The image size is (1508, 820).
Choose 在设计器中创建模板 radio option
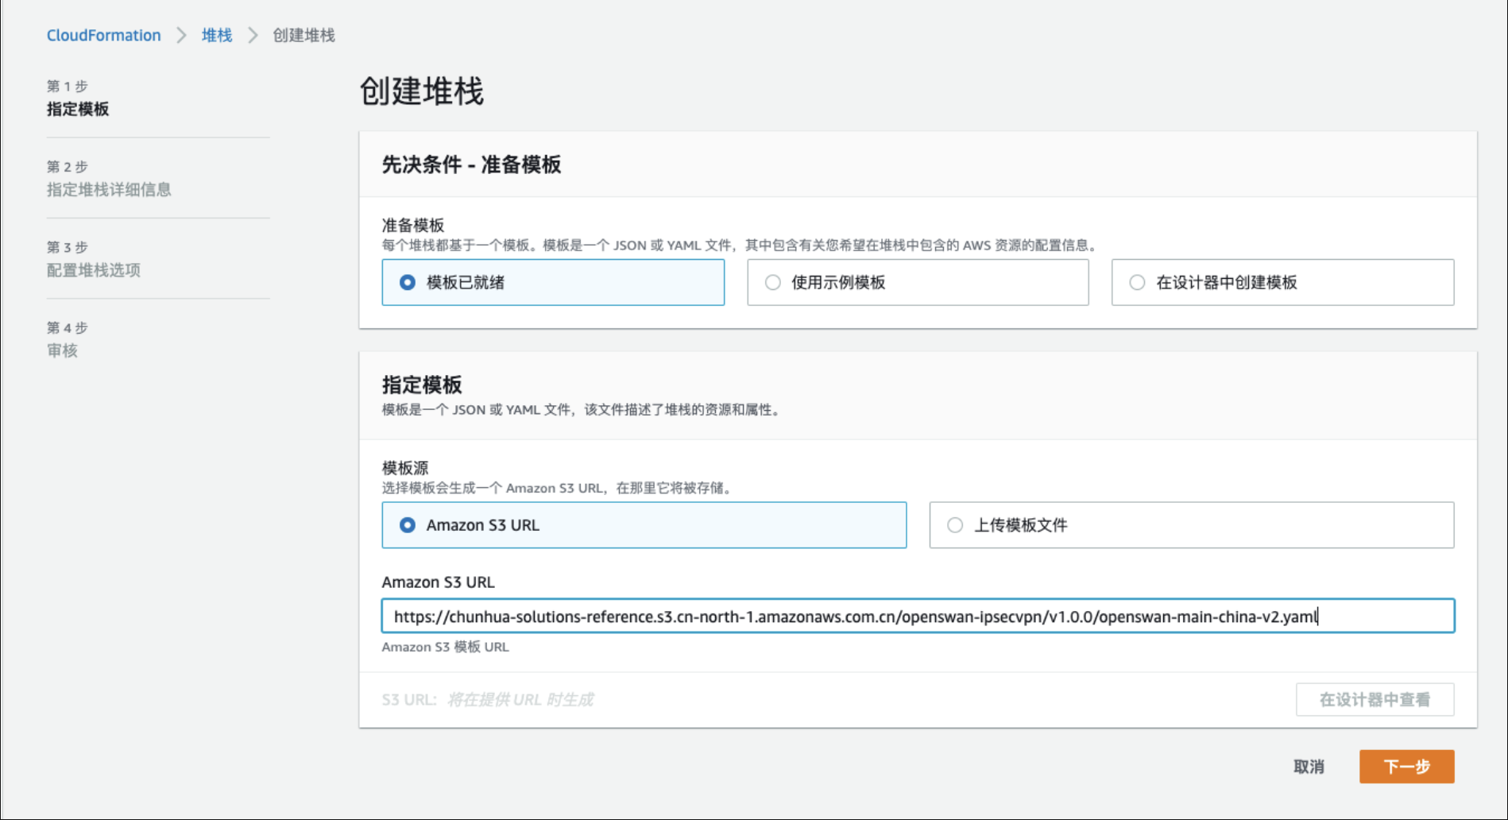1282,282
